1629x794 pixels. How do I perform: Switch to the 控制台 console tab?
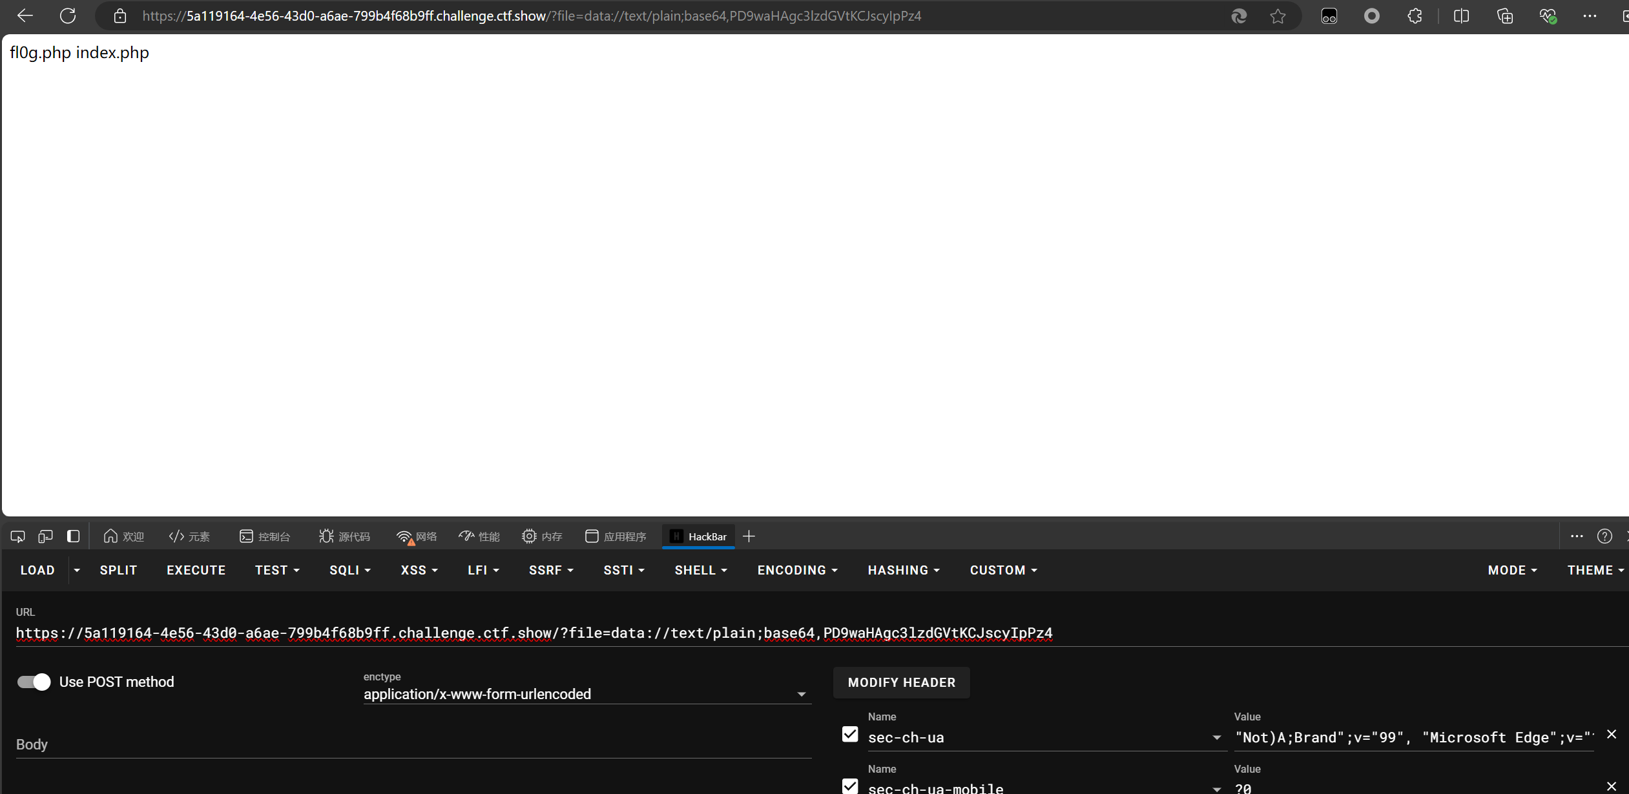[265, 536]
